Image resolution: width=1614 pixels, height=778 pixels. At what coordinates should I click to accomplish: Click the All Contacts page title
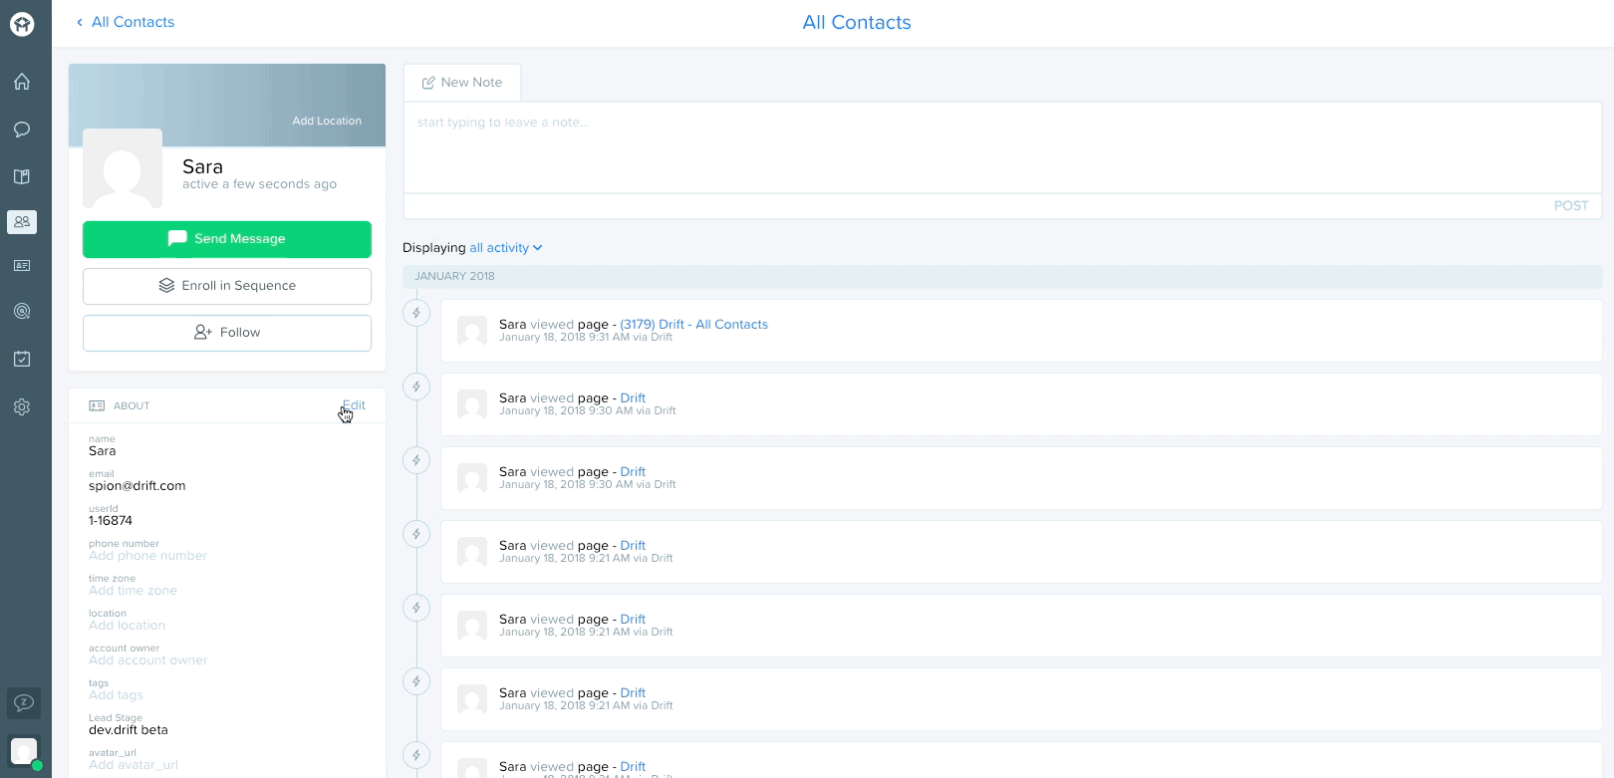857,23
